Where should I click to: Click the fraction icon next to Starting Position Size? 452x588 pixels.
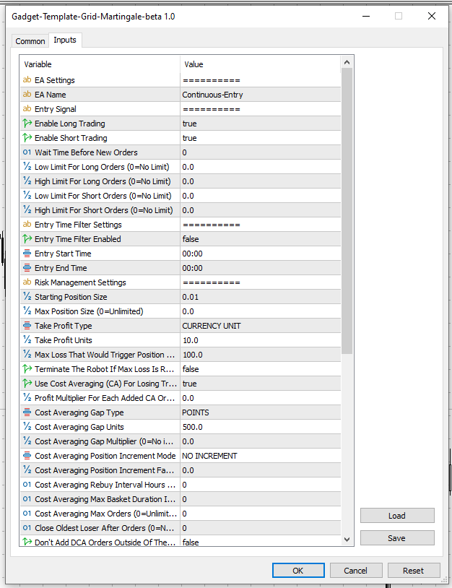tap(27, 297)
